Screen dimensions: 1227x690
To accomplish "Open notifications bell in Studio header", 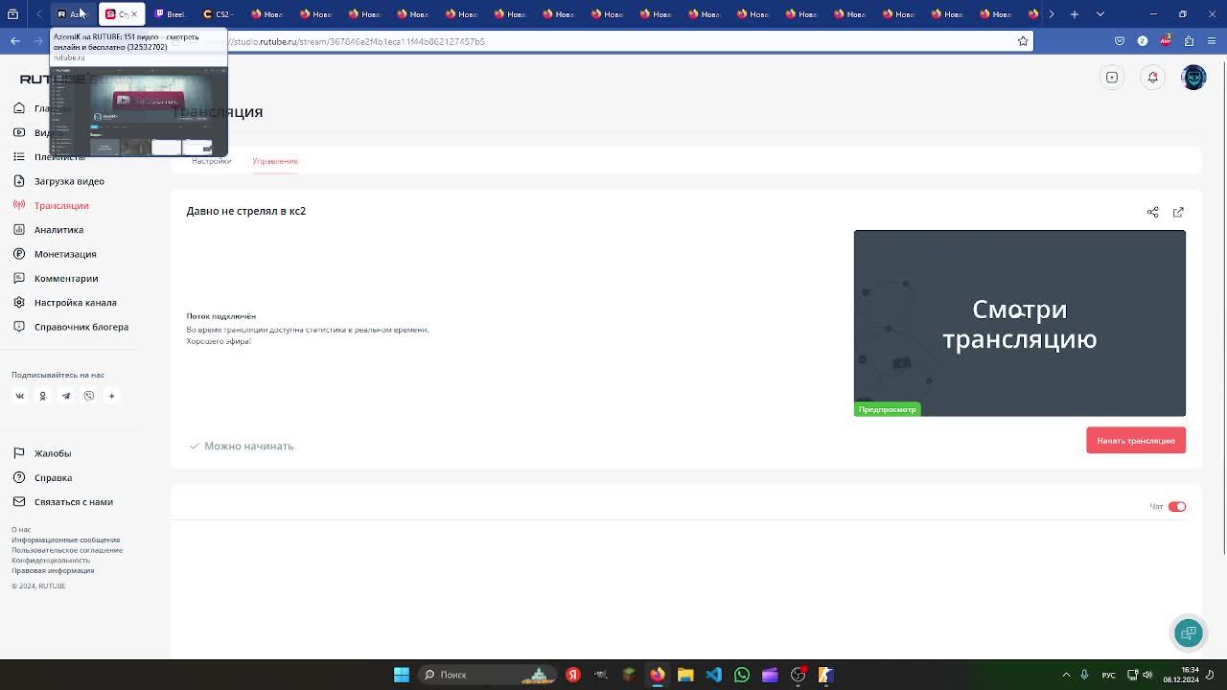I will [1153, 78].
